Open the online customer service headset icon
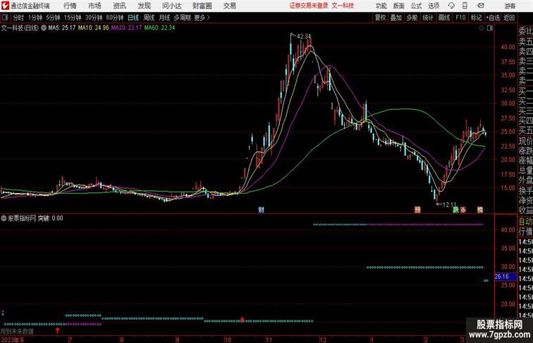Viewport: 533px width, 343px height. point(451,6)
